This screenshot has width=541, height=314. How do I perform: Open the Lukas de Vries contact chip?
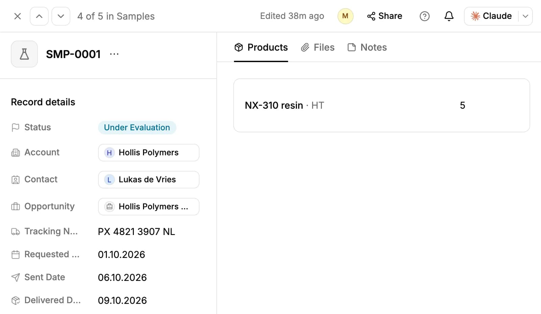148,180
